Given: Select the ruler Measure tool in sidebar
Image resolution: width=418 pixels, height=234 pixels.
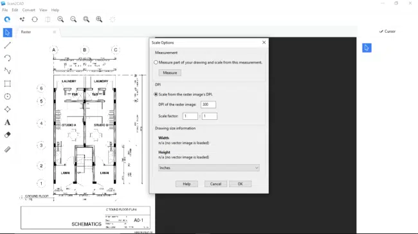Looking at the screenshot, I should tap(8, 149).
